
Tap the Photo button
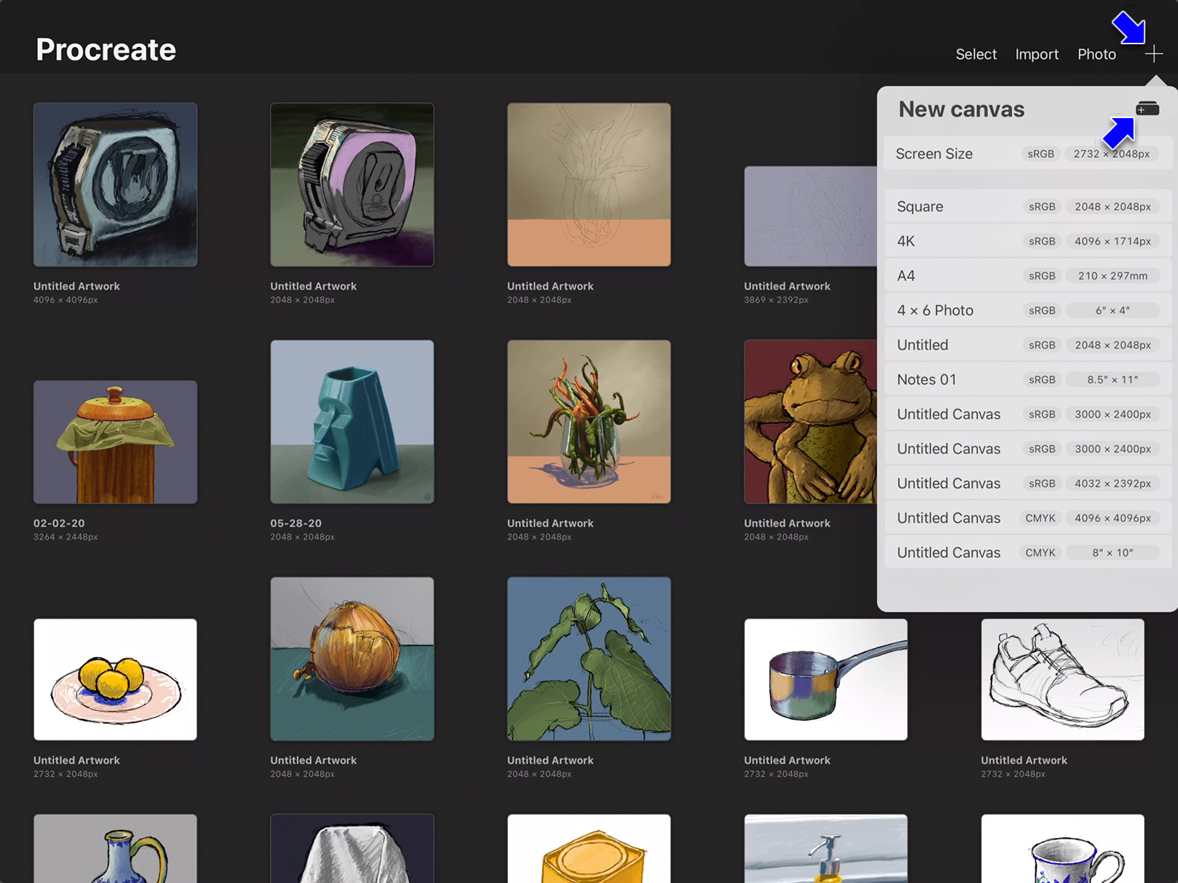(x=1096, y=54)
